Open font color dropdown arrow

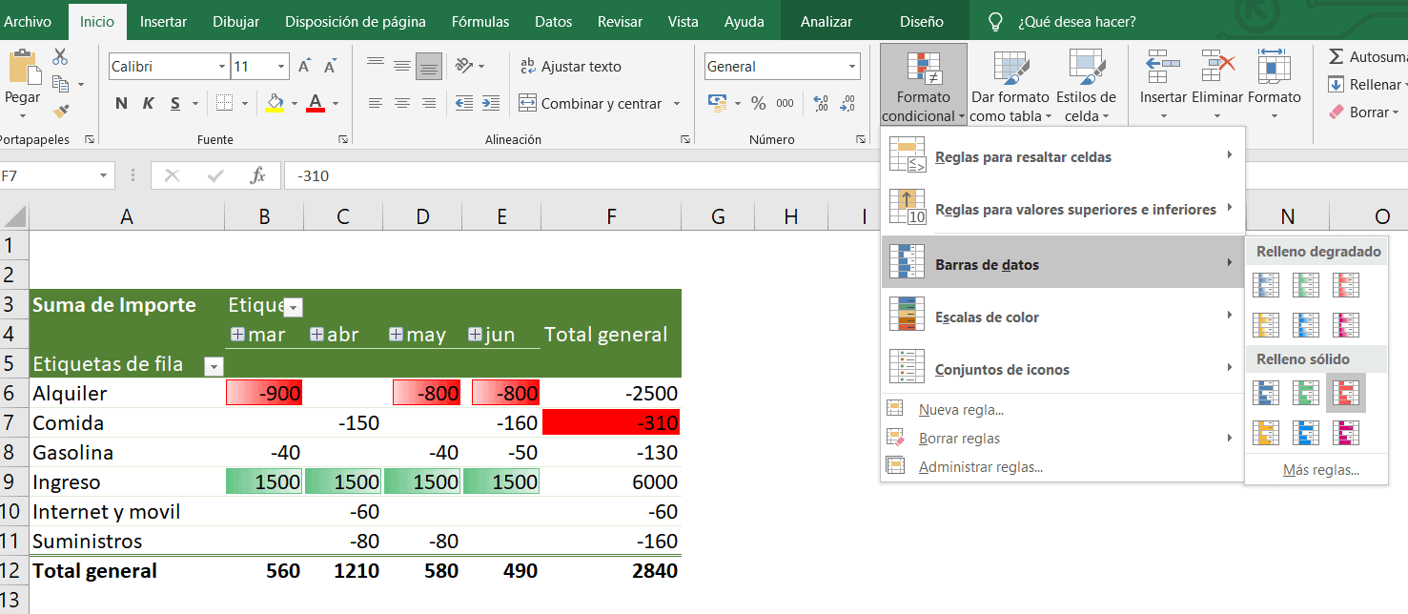(x=336, y=103)
